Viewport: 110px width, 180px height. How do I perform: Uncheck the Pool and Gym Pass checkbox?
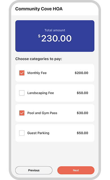pos(22,113)
